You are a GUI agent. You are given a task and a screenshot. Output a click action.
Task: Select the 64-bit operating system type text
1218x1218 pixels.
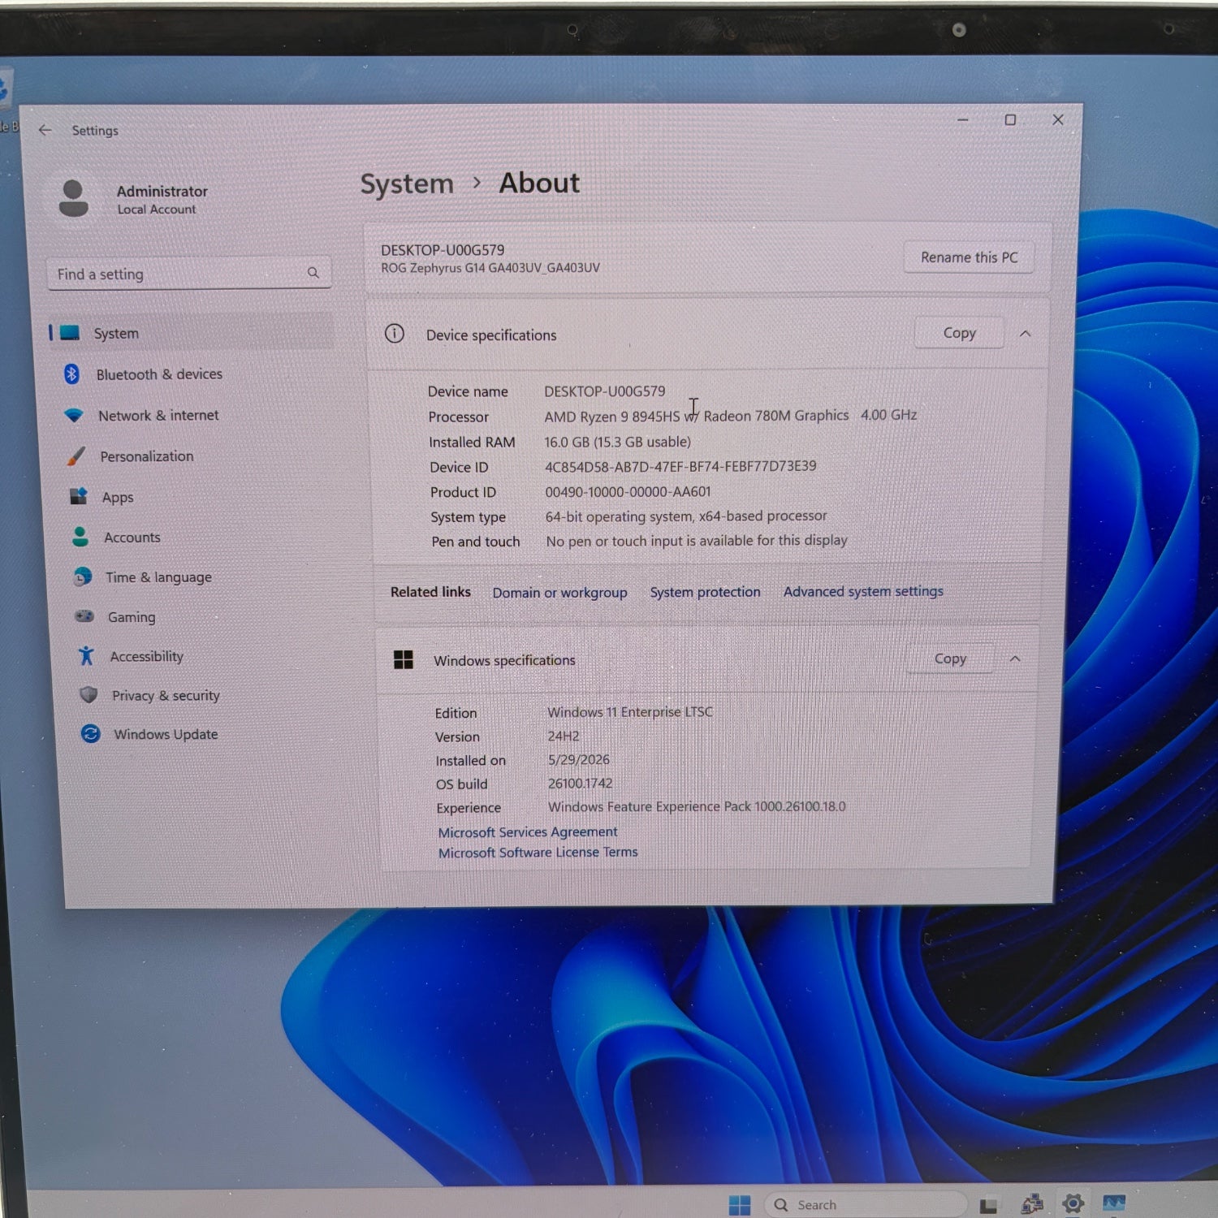click(x=686, y=516)
